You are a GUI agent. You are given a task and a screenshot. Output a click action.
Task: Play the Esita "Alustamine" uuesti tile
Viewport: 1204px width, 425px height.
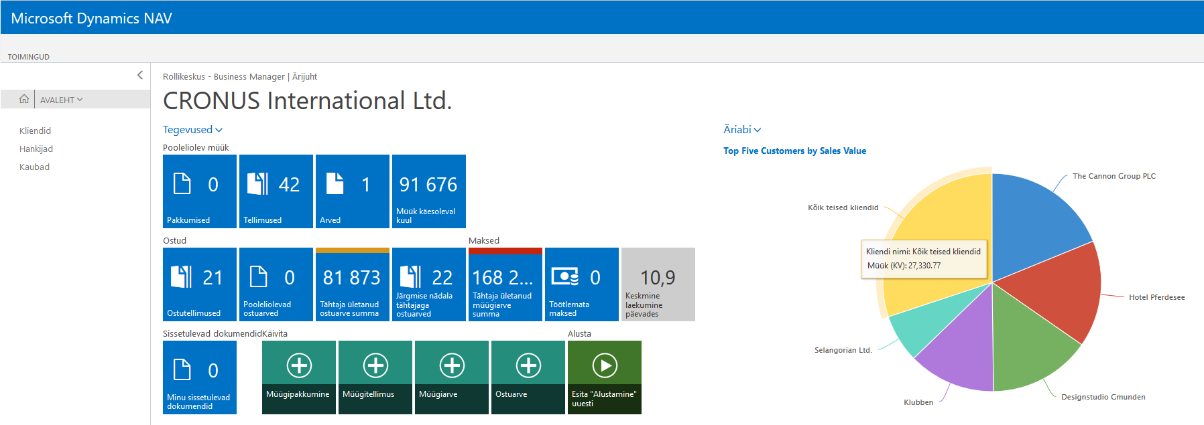(x=605, y=377)
